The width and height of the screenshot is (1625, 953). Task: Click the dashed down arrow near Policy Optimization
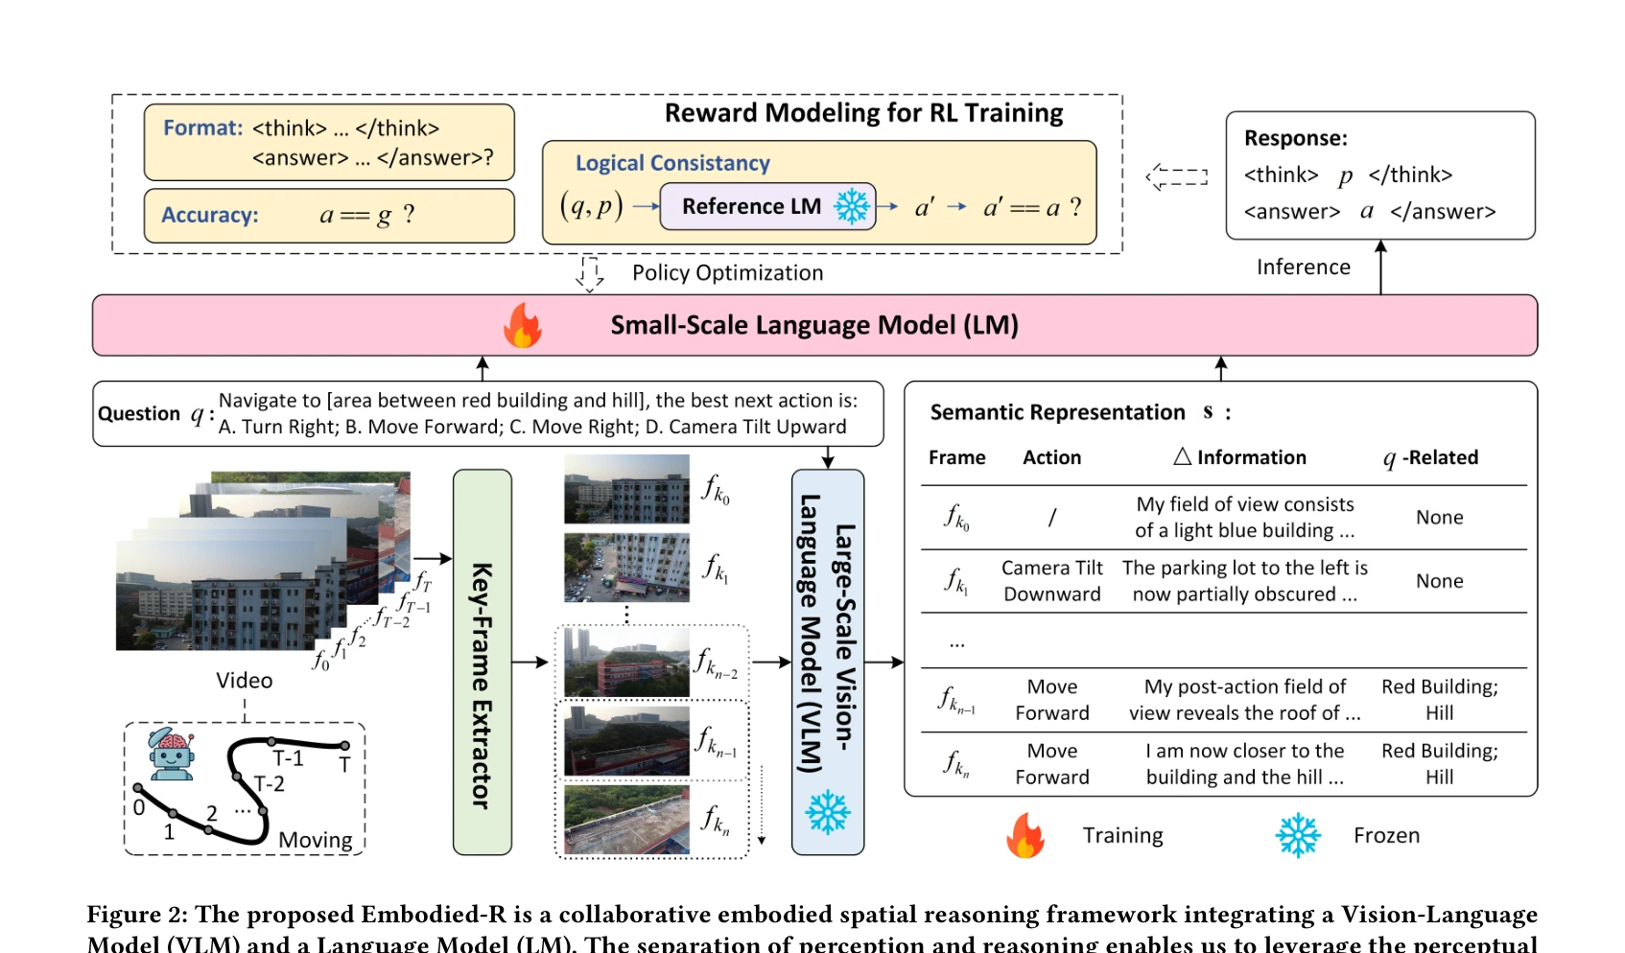pos(589,273)
